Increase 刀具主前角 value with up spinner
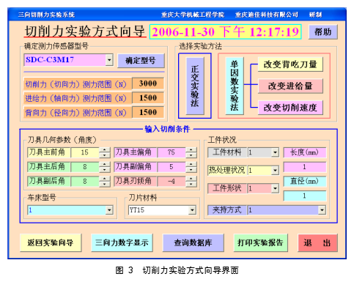 click(x=105, y=150)
